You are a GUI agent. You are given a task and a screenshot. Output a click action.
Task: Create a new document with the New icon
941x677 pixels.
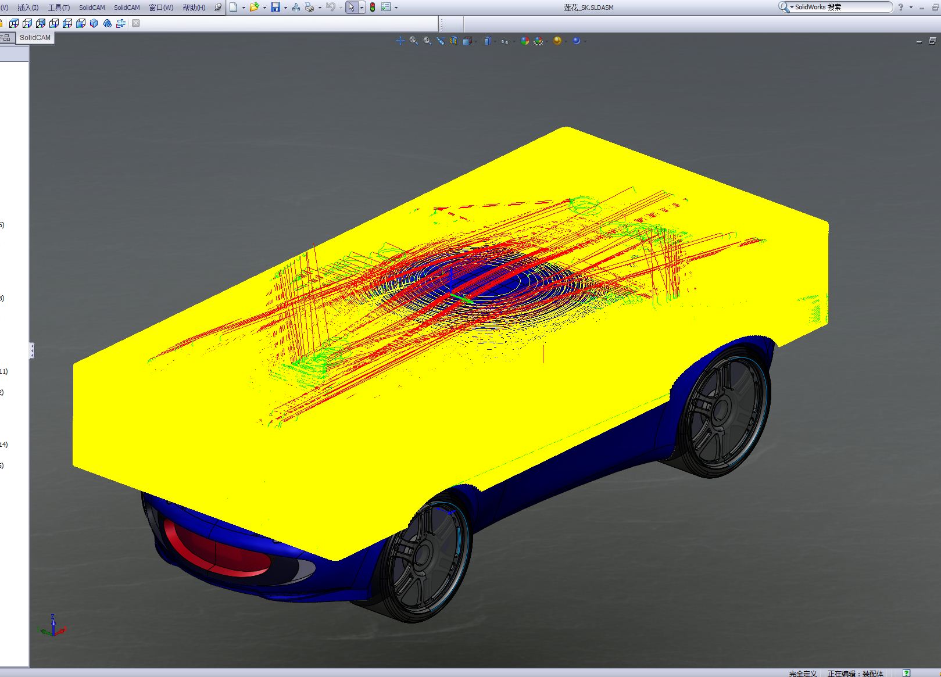coord(233,7)
